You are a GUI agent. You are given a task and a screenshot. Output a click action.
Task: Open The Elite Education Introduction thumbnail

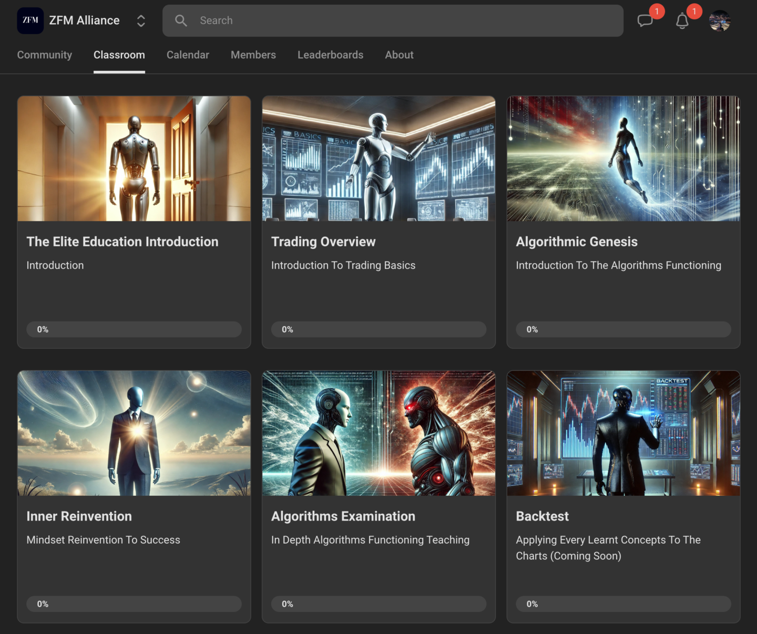coord(134,159)
